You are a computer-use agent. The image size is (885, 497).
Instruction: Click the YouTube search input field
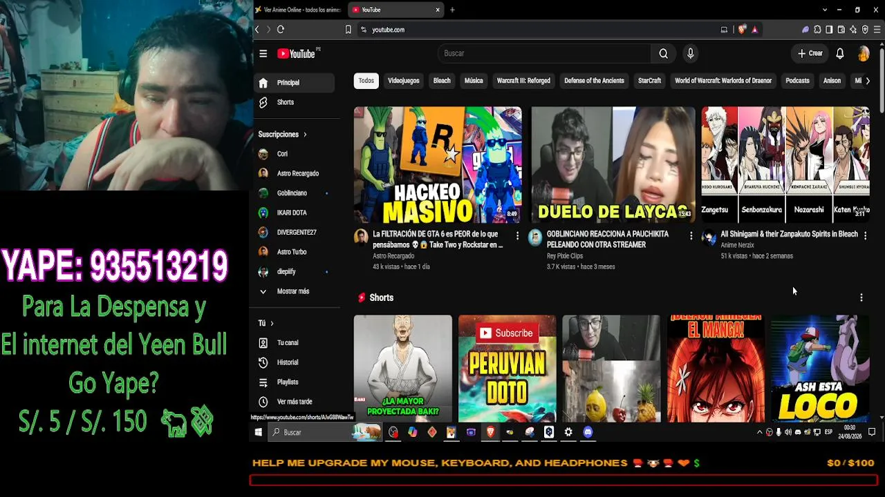click(x=544, y=53)
